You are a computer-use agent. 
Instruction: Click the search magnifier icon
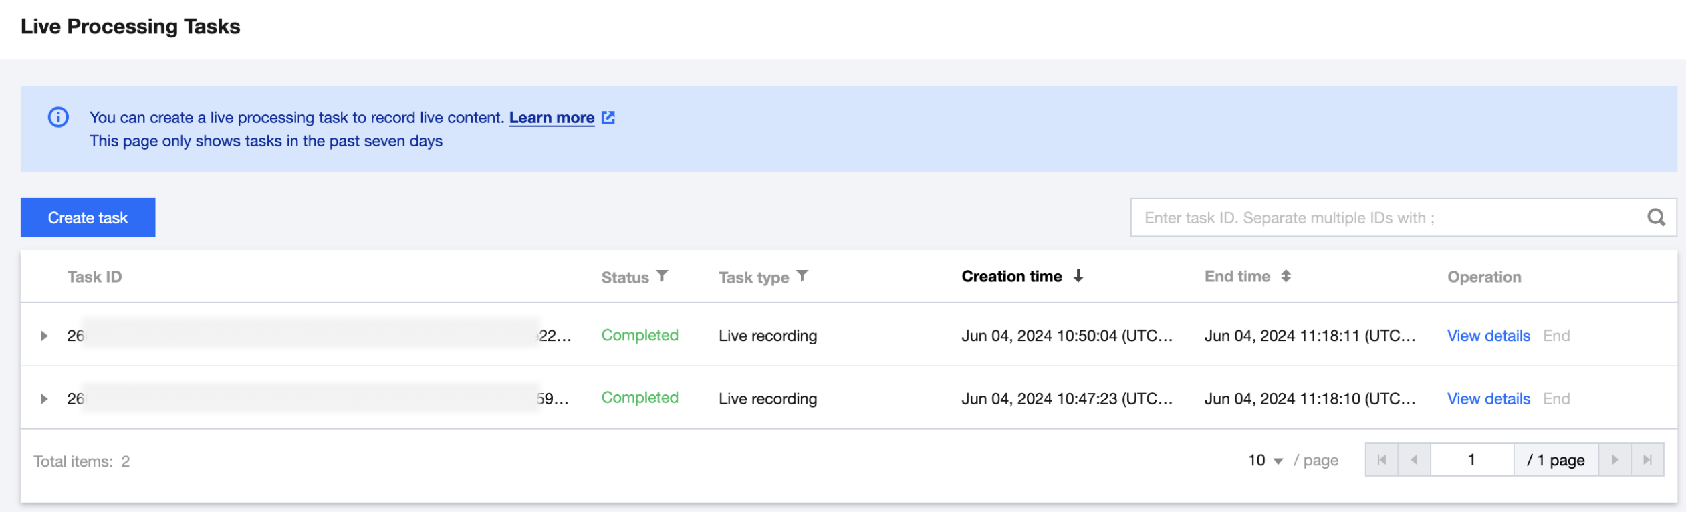[1655, 217]
